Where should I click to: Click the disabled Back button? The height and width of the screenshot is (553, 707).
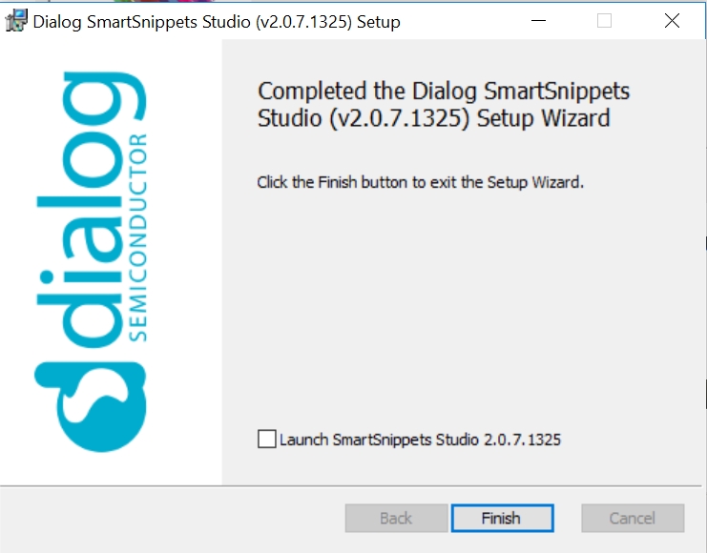pos(396,519)
